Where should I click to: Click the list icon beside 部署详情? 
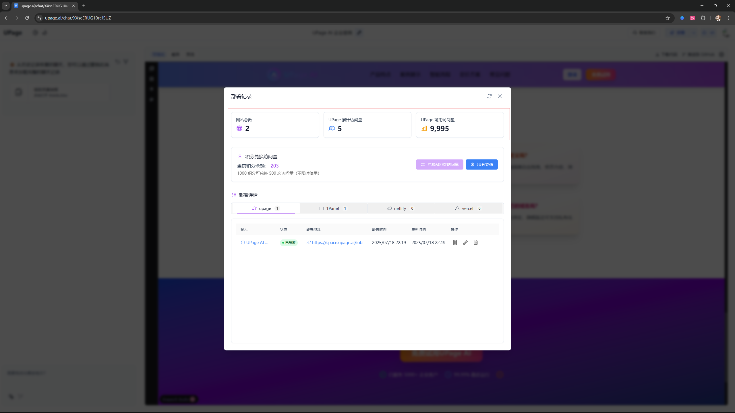pos(234,195)
